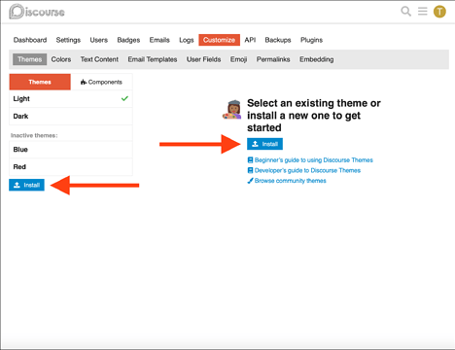Select the inactive Red theme
This screenshot has height=350, width=455.
click(x=71, y=167)
